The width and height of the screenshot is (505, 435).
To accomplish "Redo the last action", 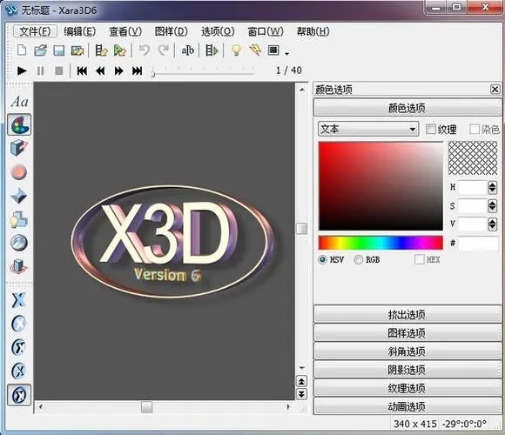I will [164, 50].
